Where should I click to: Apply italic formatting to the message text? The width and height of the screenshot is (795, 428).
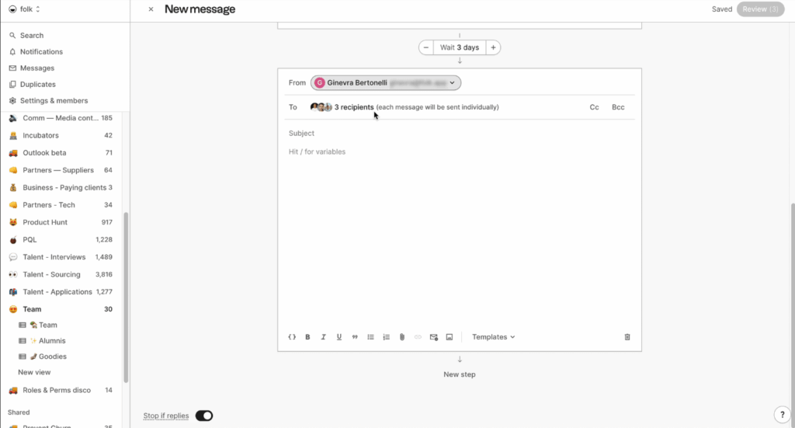click(x=323, y=337)
